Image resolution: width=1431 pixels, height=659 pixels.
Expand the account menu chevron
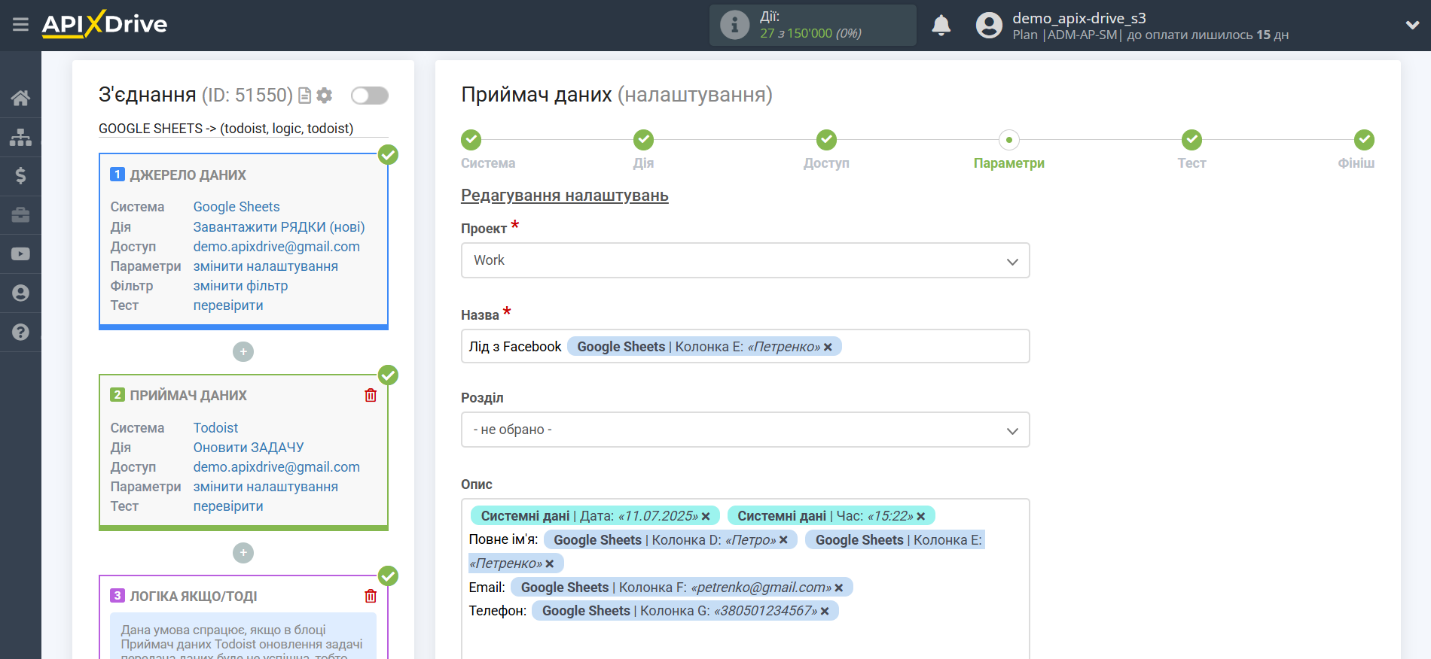[1412, 26]
